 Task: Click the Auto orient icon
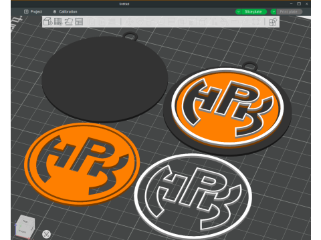[69, 21]
